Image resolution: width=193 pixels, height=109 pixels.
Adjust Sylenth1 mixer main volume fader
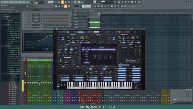pyautogui.click(x=131, y=51)
